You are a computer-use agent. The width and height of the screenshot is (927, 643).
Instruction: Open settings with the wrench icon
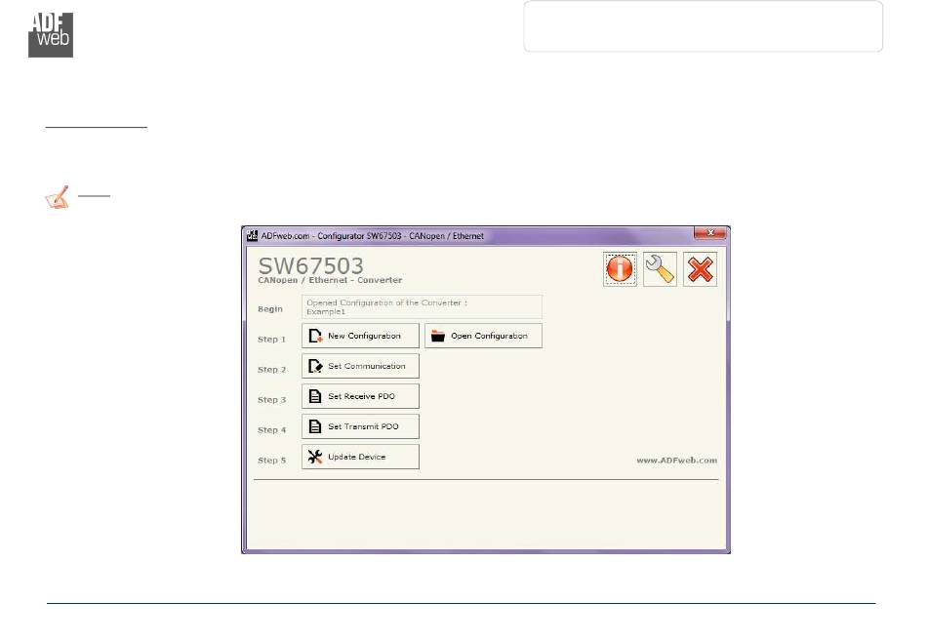[660, 269]
